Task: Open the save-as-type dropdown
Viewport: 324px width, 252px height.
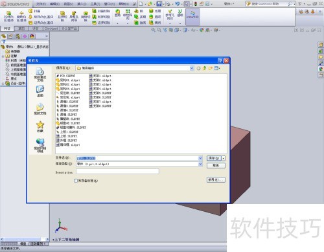Action: [x=200, y=164]
